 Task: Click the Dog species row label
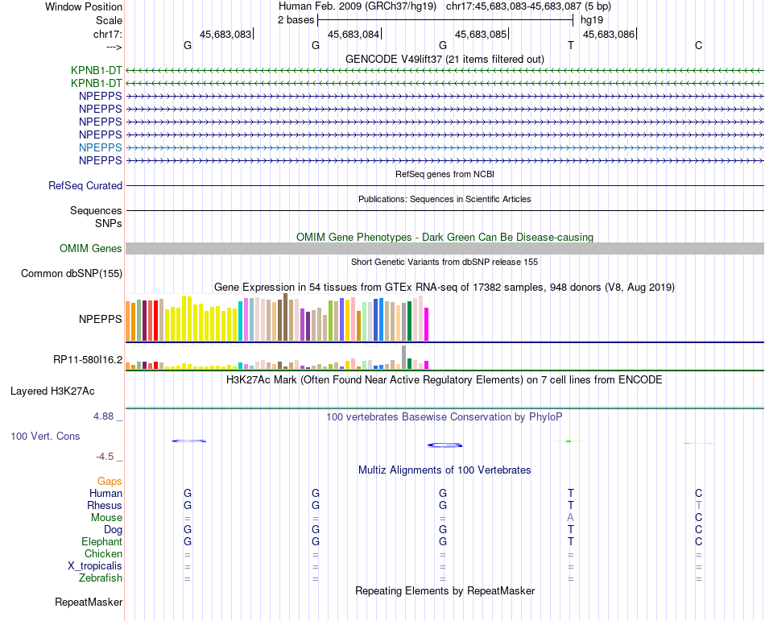[113, 530]
